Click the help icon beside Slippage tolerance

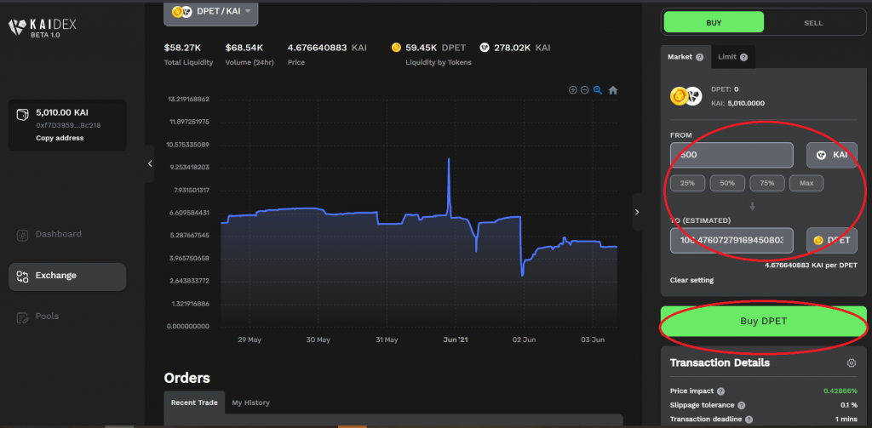(742, 405)
